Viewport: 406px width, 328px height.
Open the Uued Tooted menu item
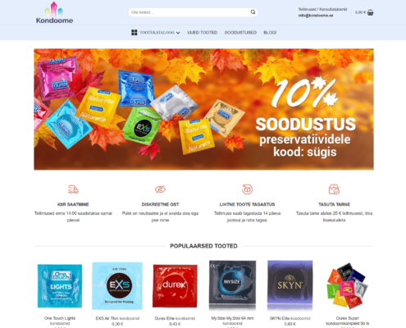(x=203, y=33)
